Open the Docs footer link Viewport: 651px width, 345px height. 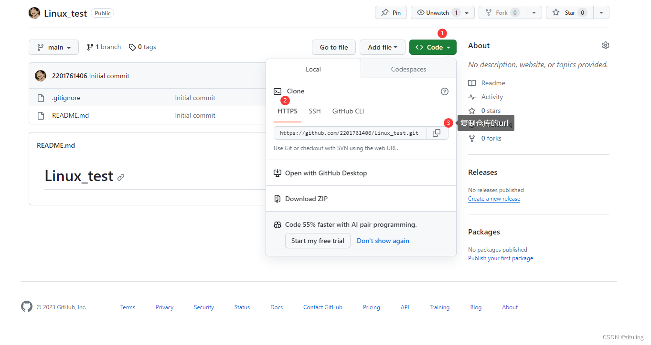[x=277, y=307]
